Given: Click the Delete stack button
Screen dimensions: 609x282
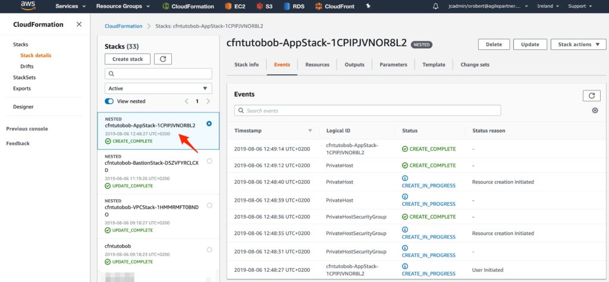Looking at the screenshot, I should click(494, 44).
